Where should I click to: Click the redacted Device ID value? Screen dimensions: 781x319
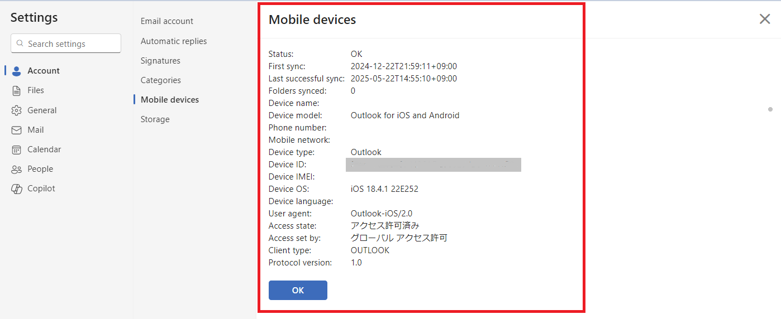pyautogui.click(x=434, y=165)
